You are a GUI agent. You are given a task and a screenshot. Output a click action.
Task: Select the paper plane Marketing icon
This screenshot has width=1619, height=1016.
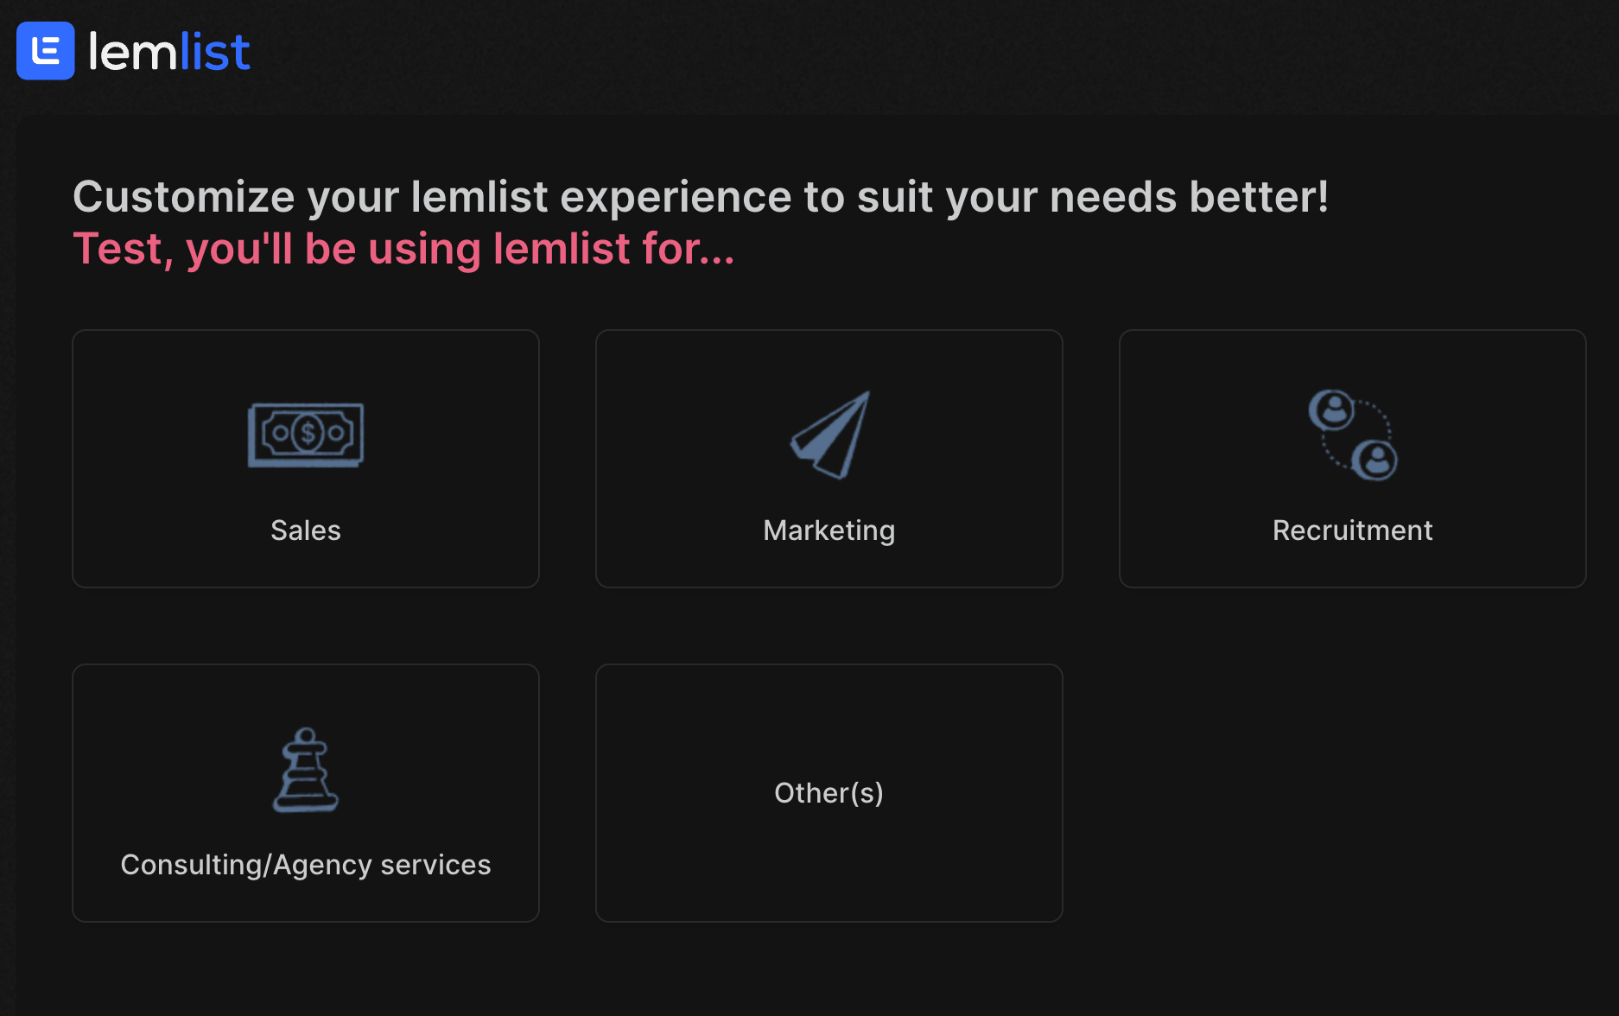click(830, 435)
